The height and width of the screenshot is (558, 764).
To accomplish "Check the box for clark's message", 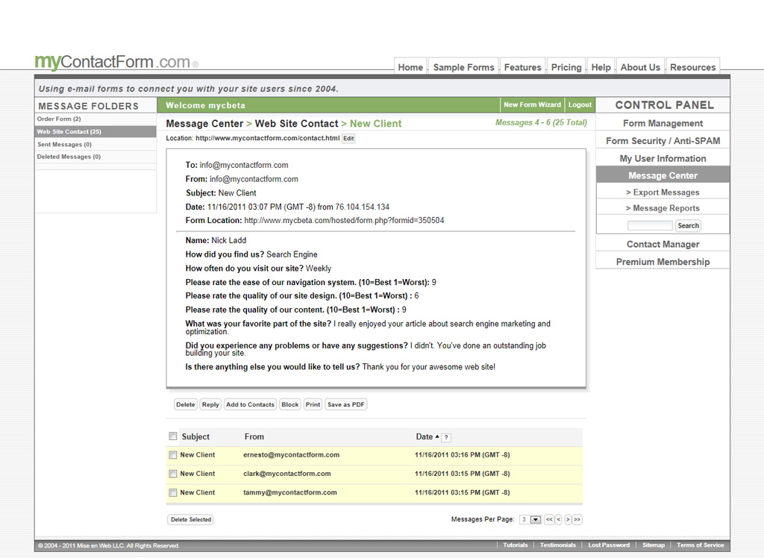I will coord(172,474).
